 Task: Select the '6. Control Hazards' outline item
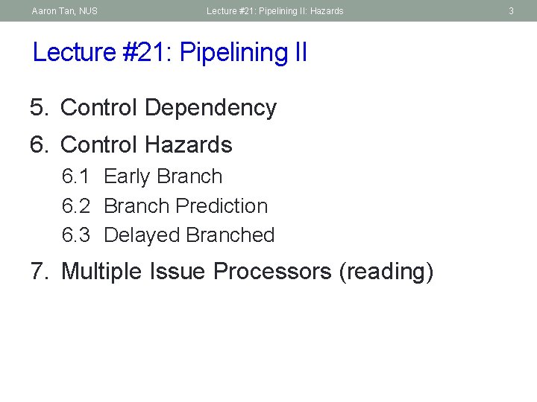[131, 144]
